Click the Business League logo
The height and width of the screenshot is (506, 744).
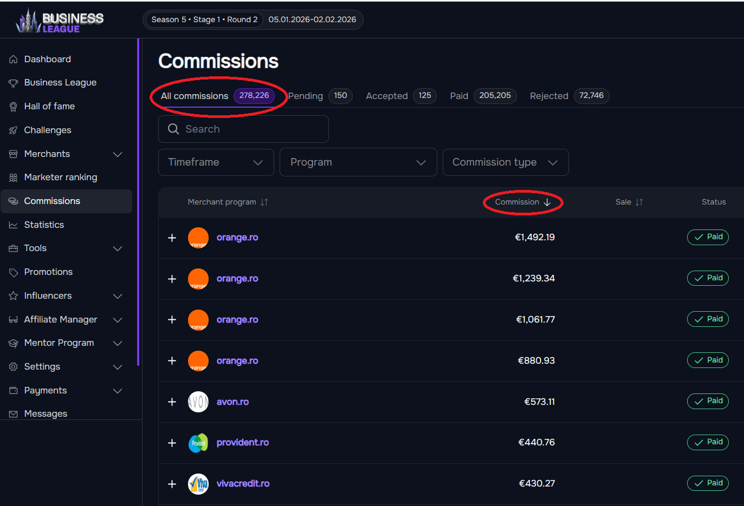pyautogui.click(x=60, y=21)
